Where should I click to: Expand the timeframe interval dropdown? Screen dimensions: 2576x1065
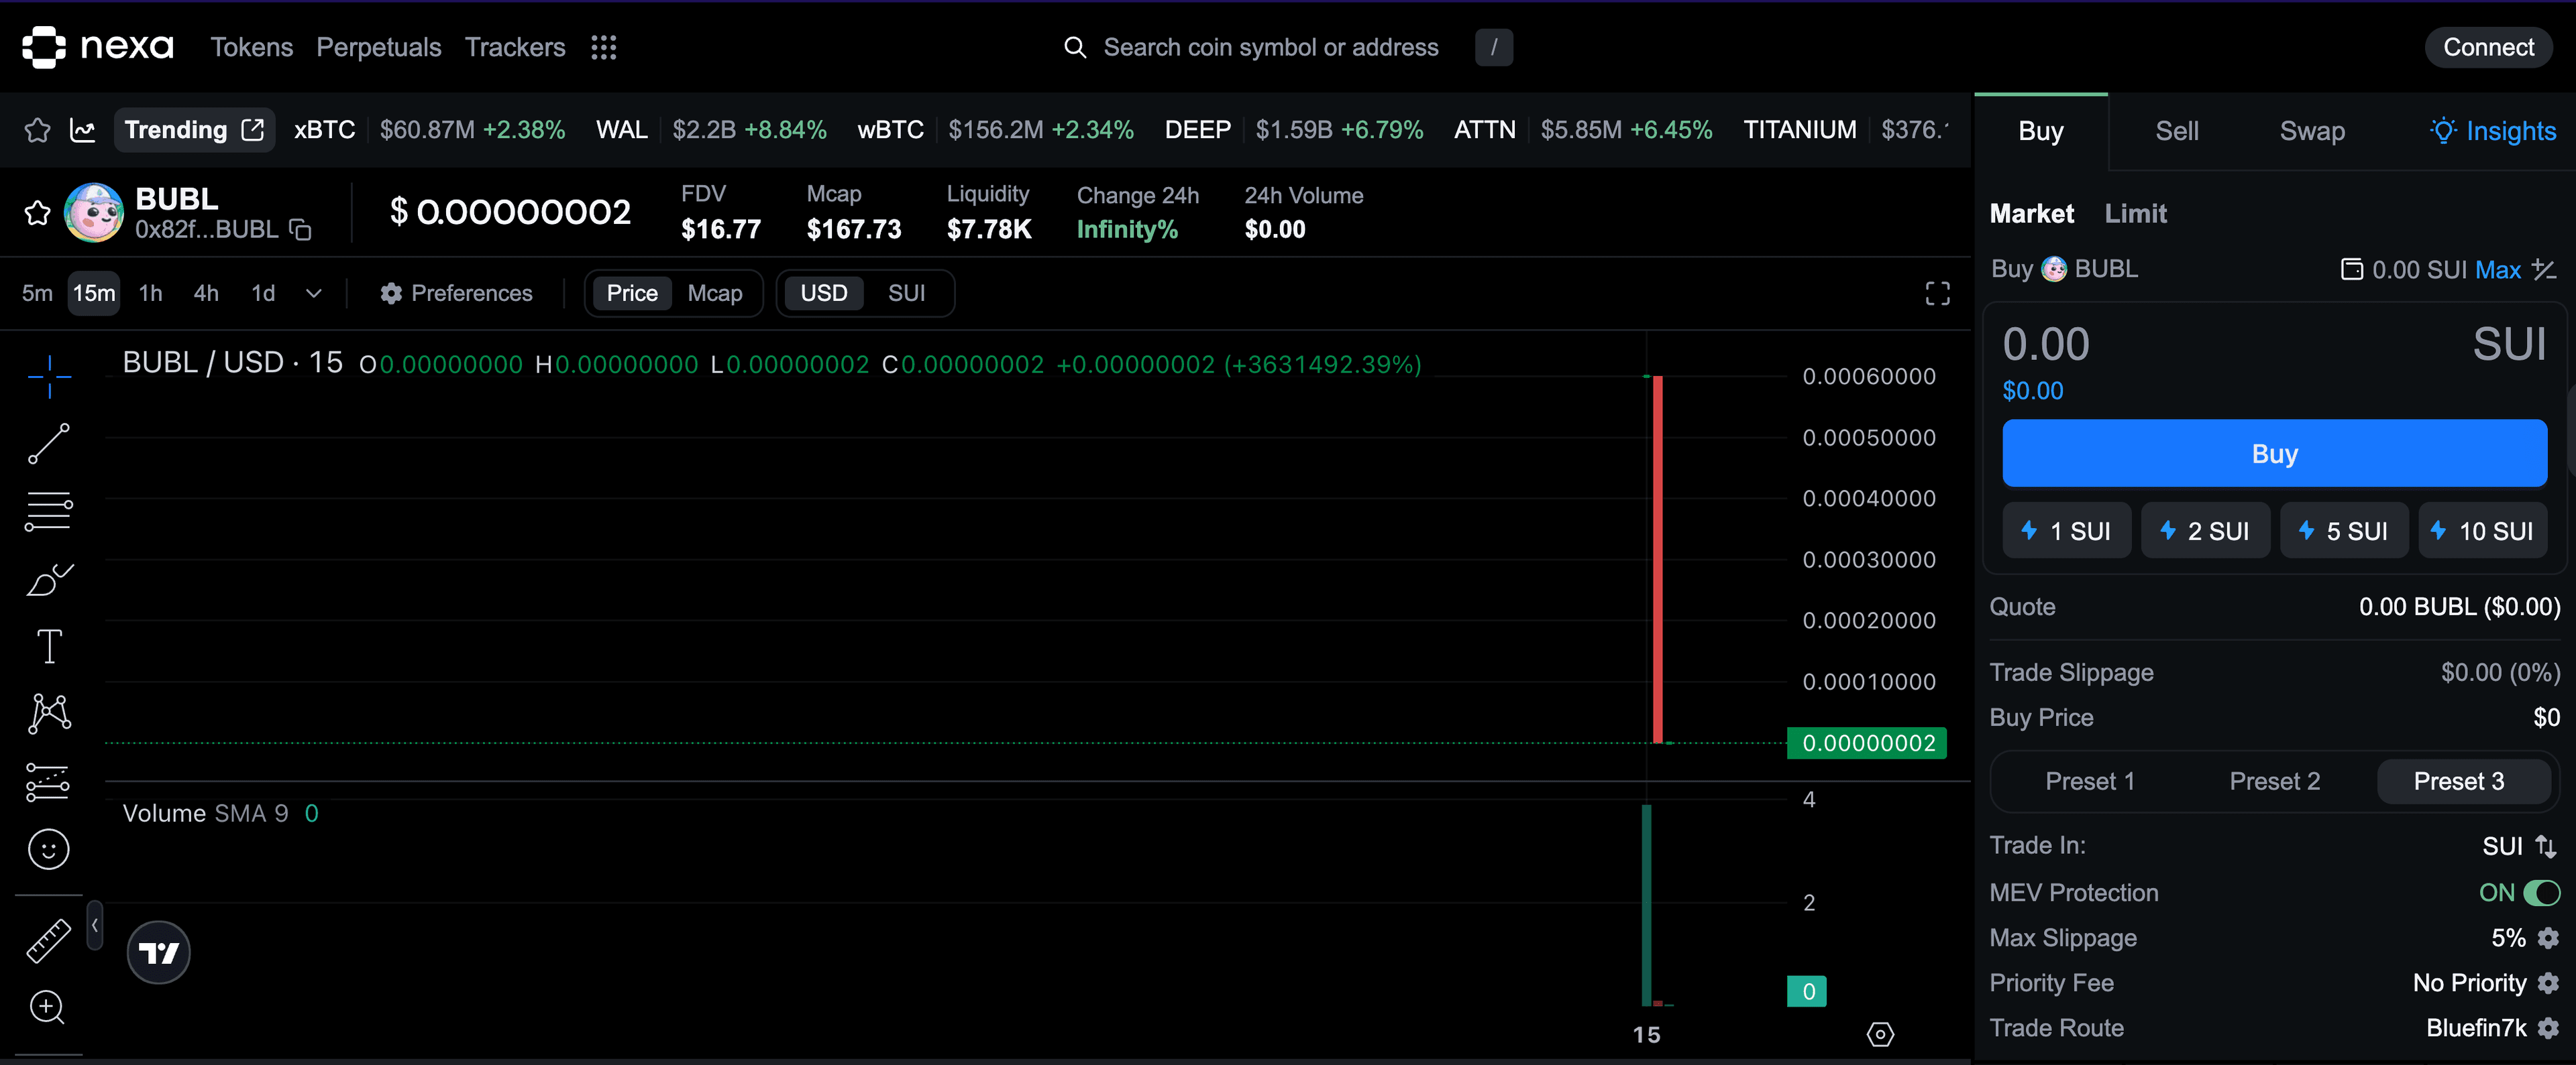[313, 294]
